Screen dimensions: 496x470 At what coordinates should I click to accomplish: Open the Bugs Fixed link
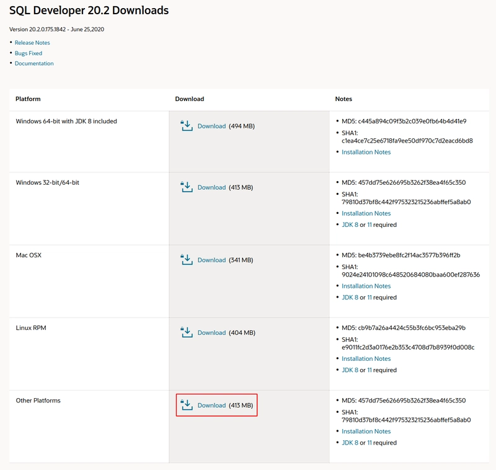click(29, 53)
